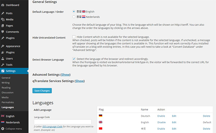Open Discussion settings submenu item
Viewport: 216px width, 133px height.
[8, 92]
